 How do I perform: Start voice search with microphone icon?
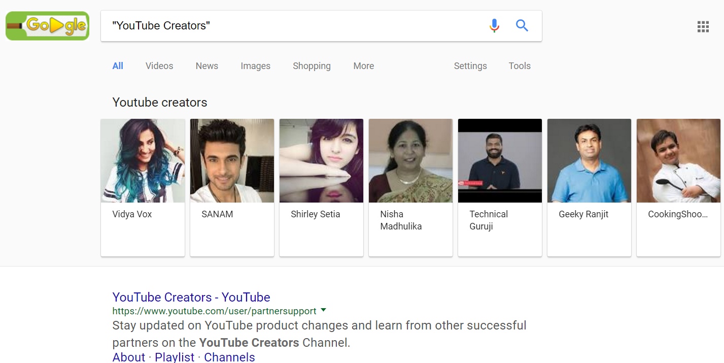pos(494,25)
